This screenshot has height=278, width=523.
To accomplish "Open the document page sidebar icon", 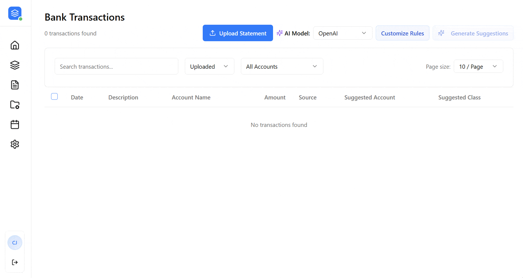I will click(x=15, y=85).
